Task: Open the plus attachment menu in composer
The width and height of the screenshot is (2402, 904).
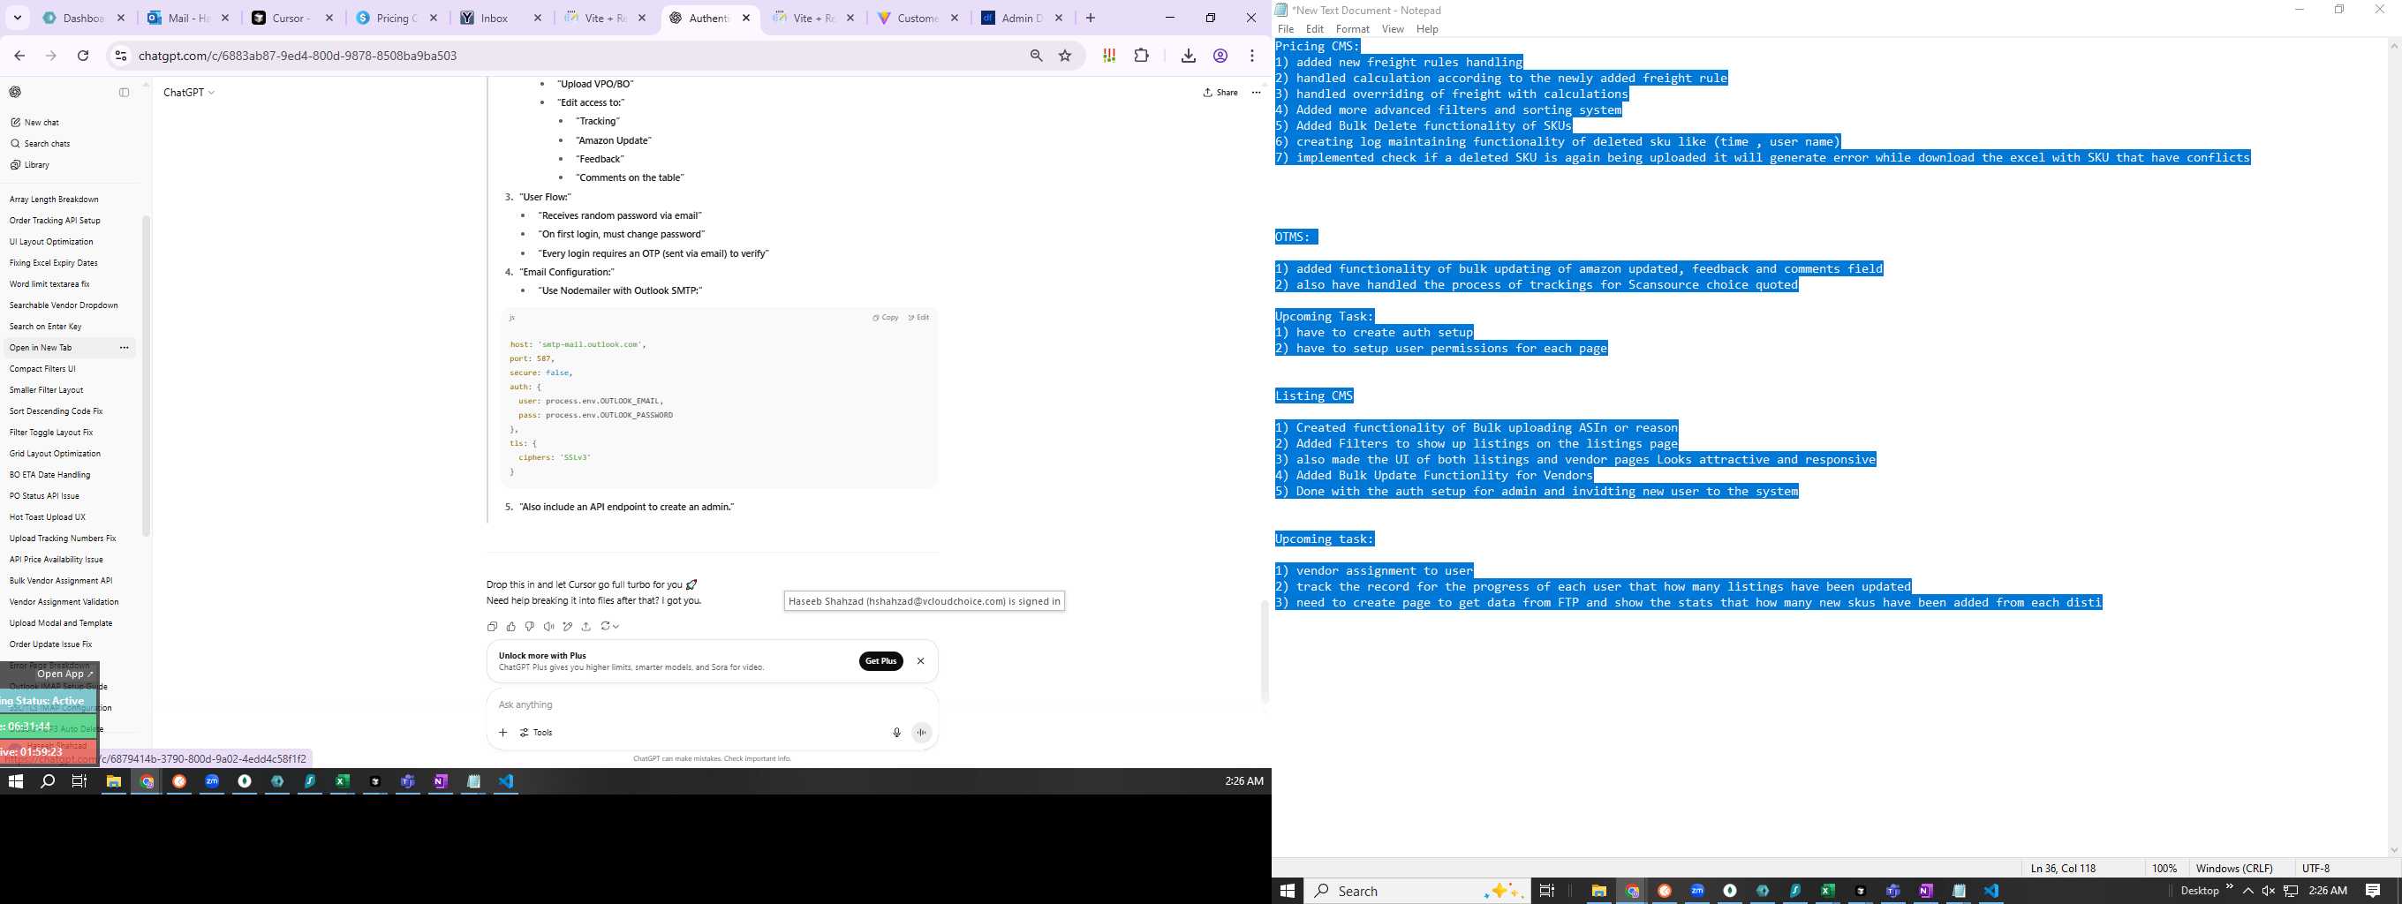Action: (502, 733)
